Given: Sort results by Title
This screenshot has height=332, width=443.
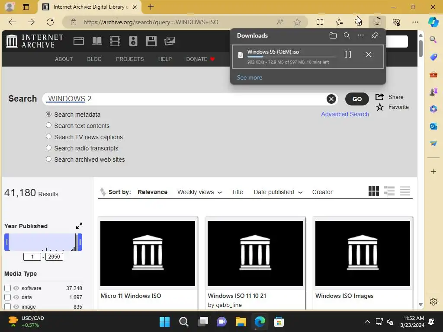Looking at the screenshot, I should (x=238, y=192).
